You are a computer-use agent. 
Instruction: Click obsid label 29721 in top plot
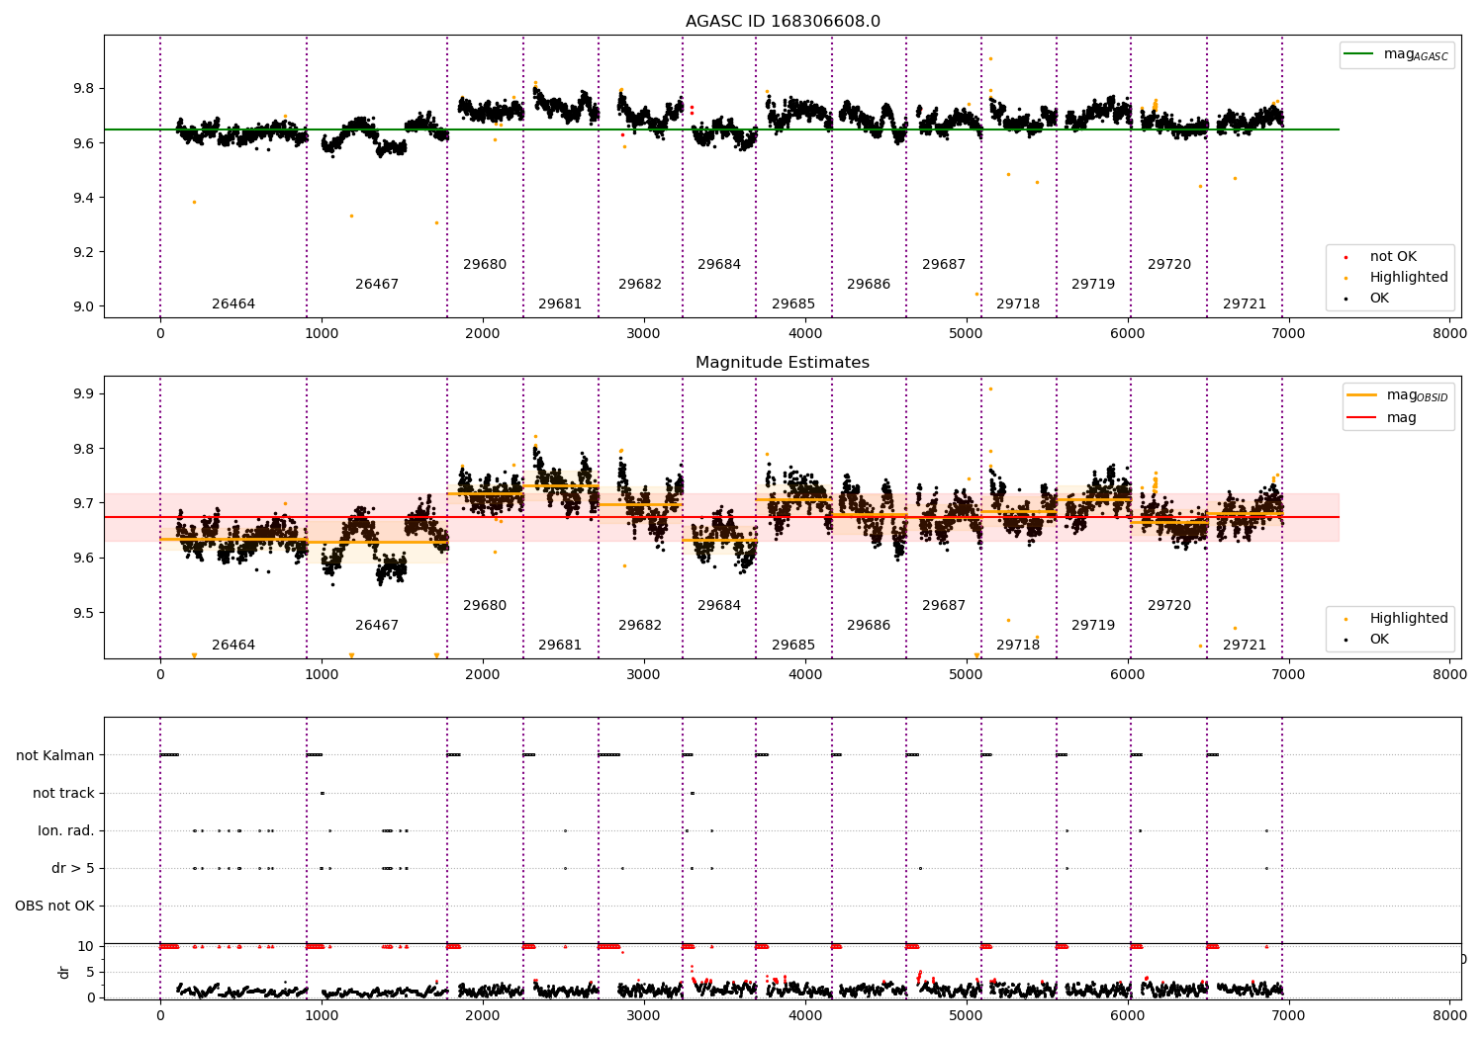[1245, 304]
